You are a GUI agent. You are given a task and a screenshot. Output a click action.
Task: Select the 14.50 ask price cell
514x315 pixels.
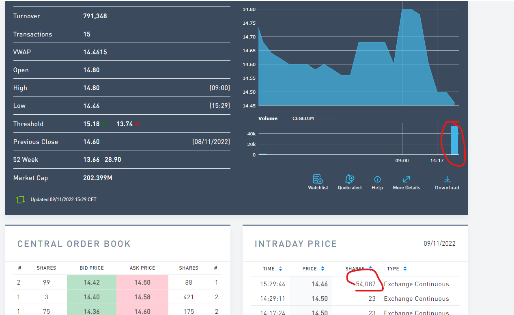click(x=142, y=283)
